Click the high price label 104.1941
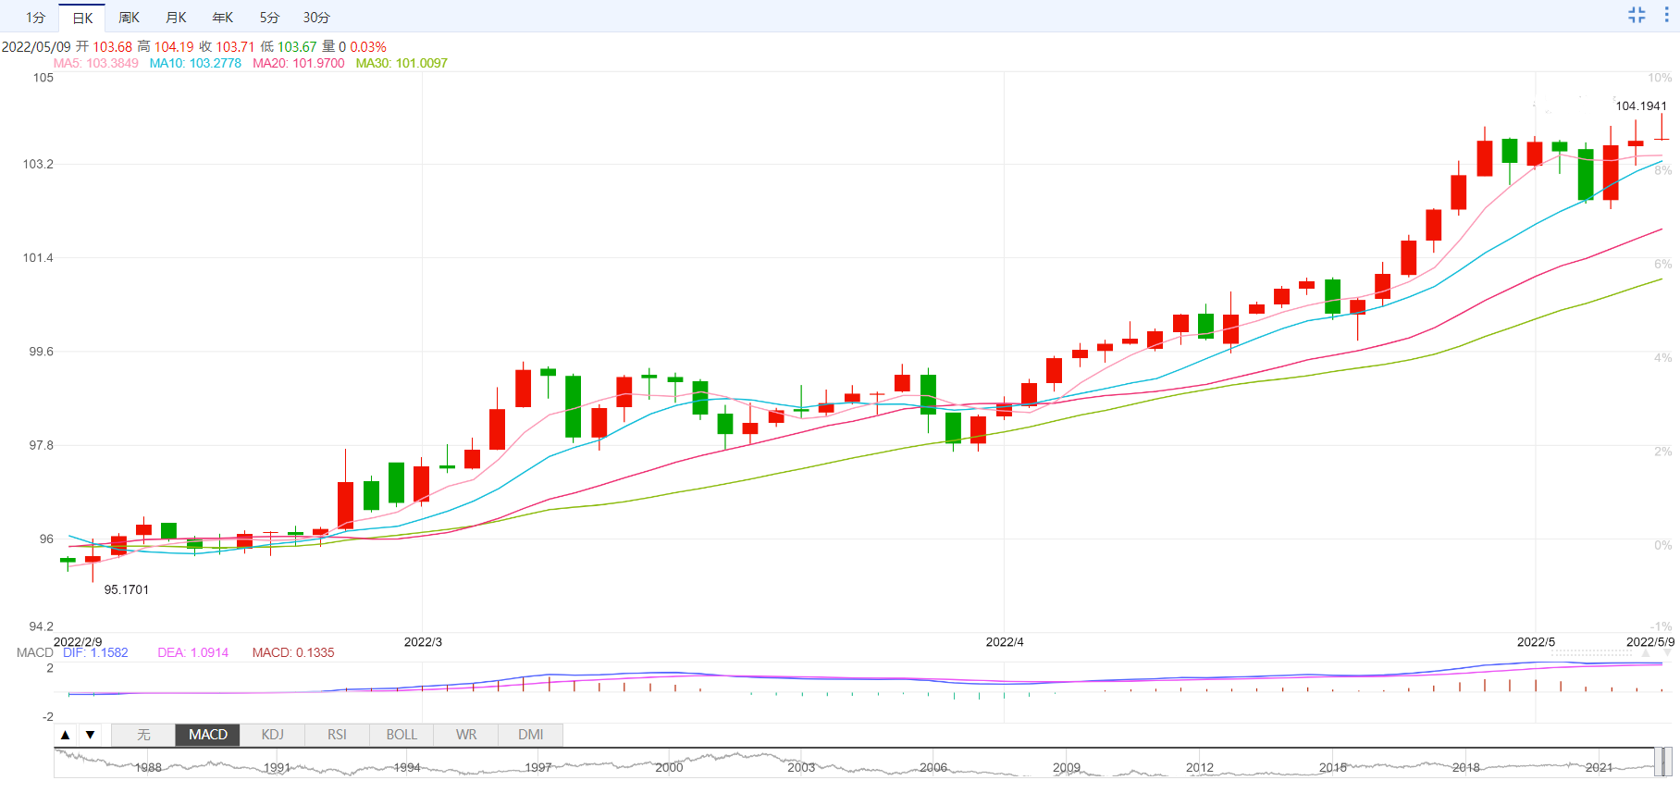This screenshot has height=793, width=1680. point(1641,105)
